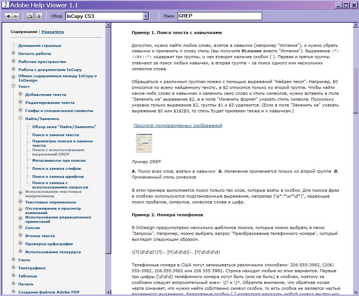Click Просмотр полноразмерных изображений link
This screenshot has height=296, width=359.
coord(177,125)
